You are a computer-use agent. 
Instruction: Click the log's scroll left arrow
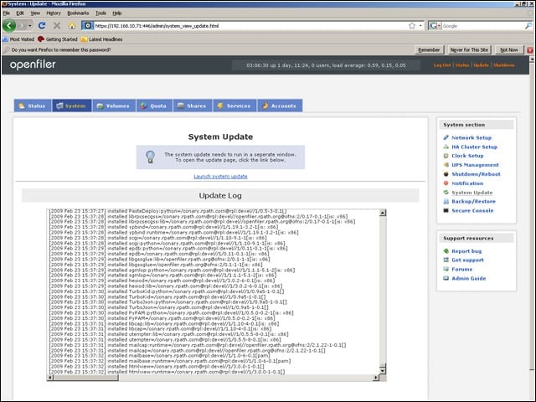click(x=50, y=378)
